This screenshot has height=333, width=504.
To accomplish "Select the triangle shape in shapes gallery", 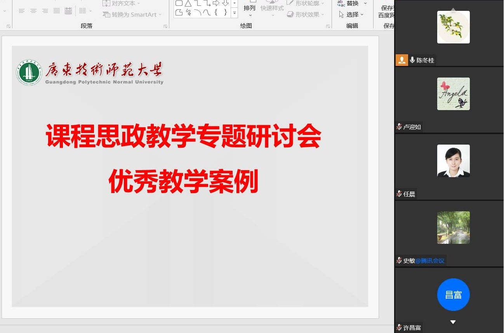I will tap(188, 3).
